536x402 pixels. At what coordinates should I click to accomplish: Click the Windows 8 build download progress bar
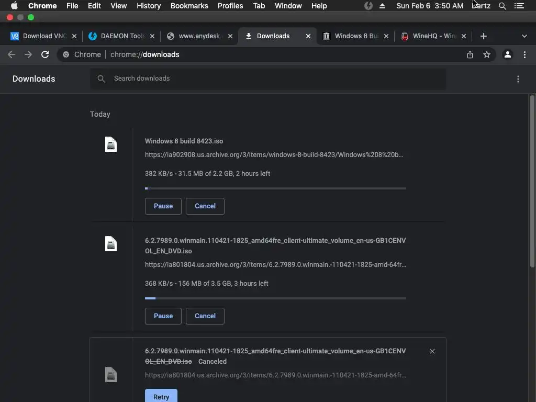(275, 188)
